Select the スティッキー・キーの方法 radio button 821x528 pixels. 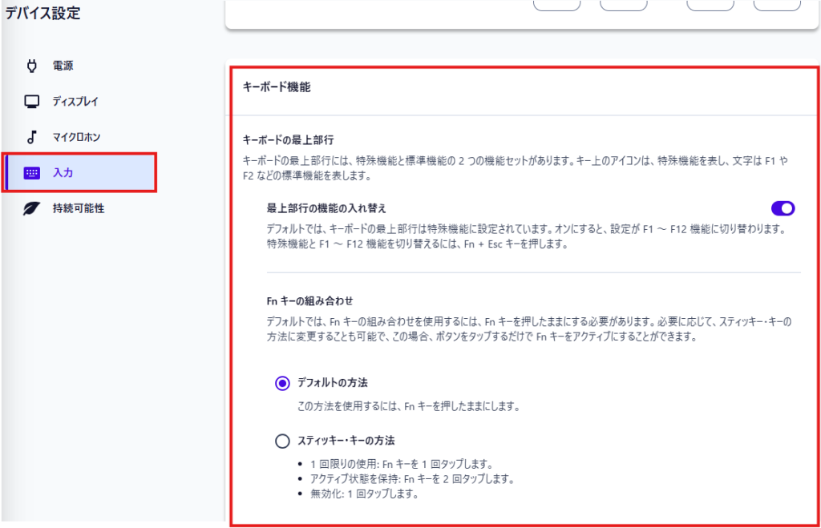pyautogui.click(x=282, y=441)
